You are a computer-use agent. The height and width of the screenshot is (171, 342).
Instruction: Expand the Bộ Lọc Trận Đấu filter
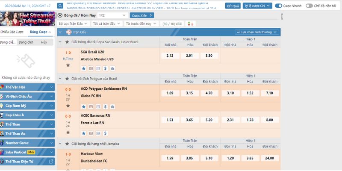73,24
